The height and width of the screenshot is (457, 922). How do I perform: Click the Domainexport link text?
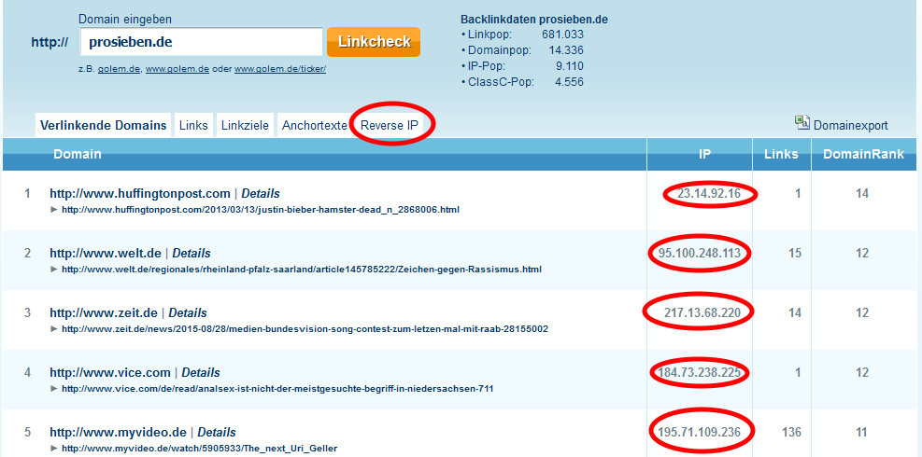point(851,126)
